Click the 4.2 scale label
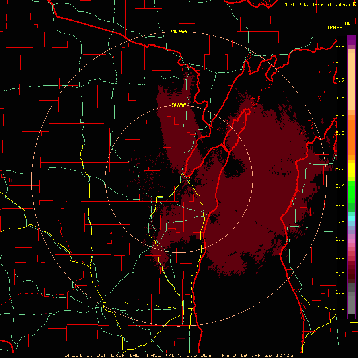This screenshot has height=358, width=358. coord(340,169)
